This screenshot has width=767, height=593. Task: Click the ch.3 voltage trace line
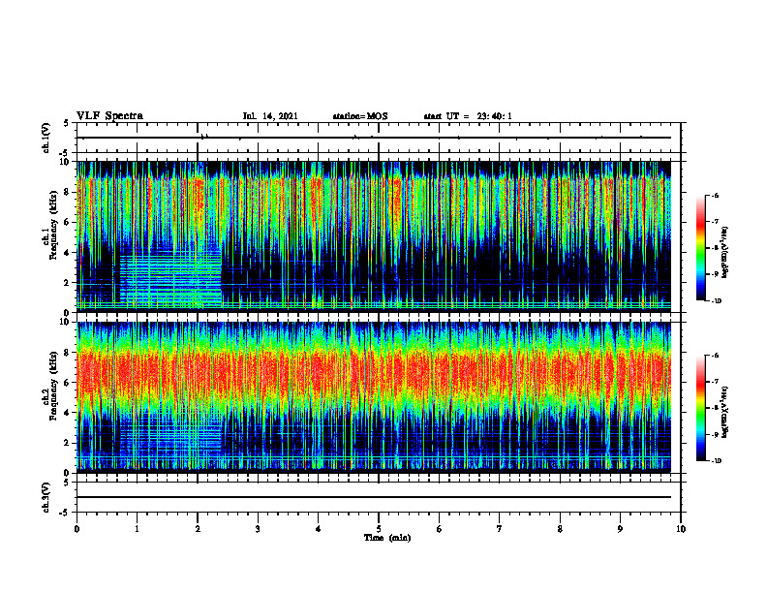[x=374, y=497]
